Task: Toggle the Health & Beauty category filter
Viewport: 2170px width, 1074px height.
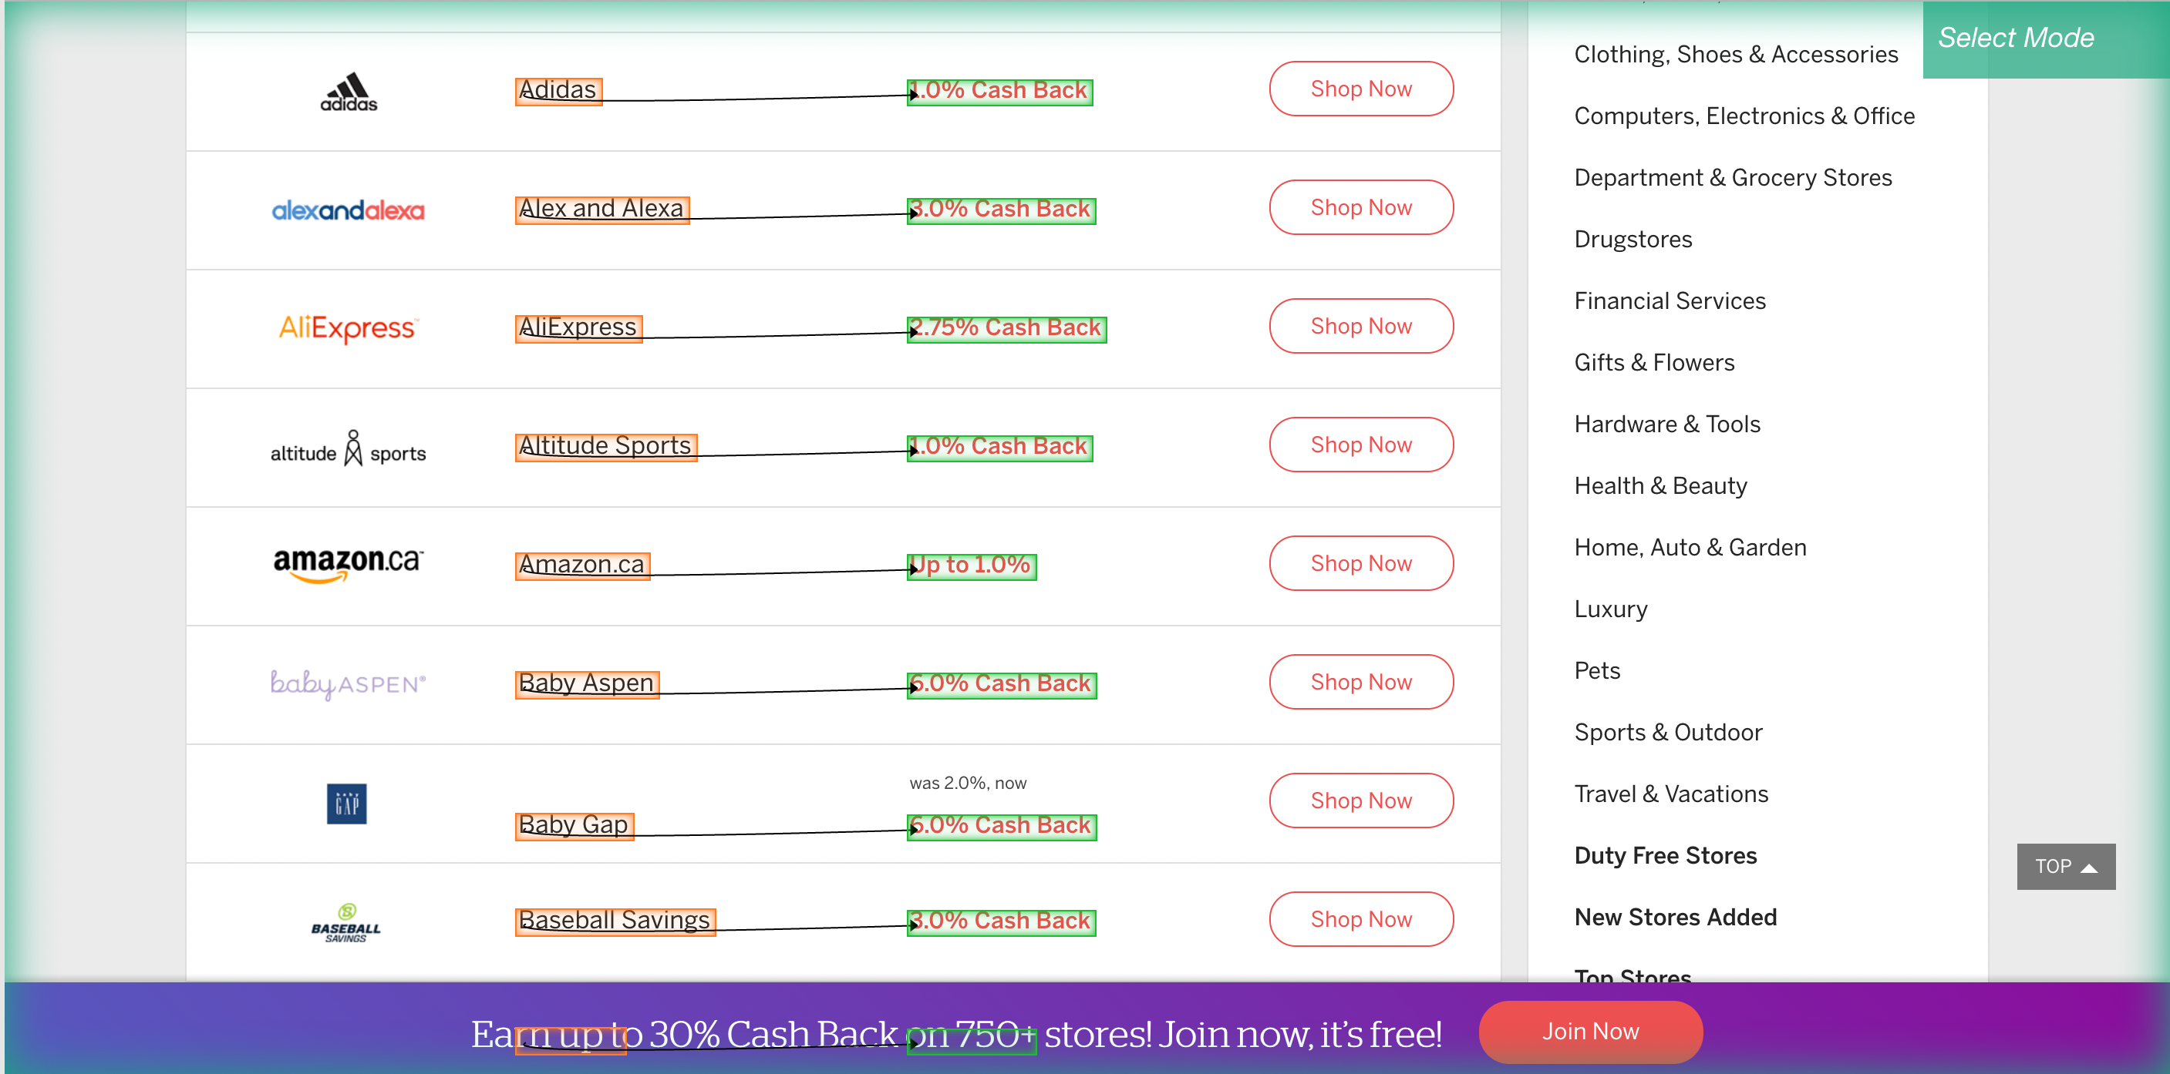Action: tap(1662, 485)
